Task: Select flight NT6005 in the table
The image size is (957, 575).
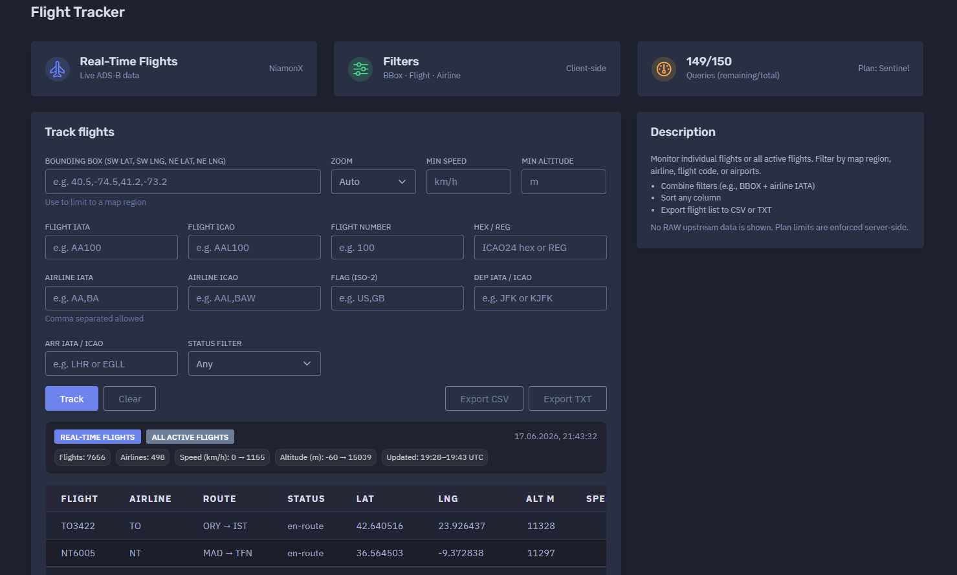Action: point(78,553)
